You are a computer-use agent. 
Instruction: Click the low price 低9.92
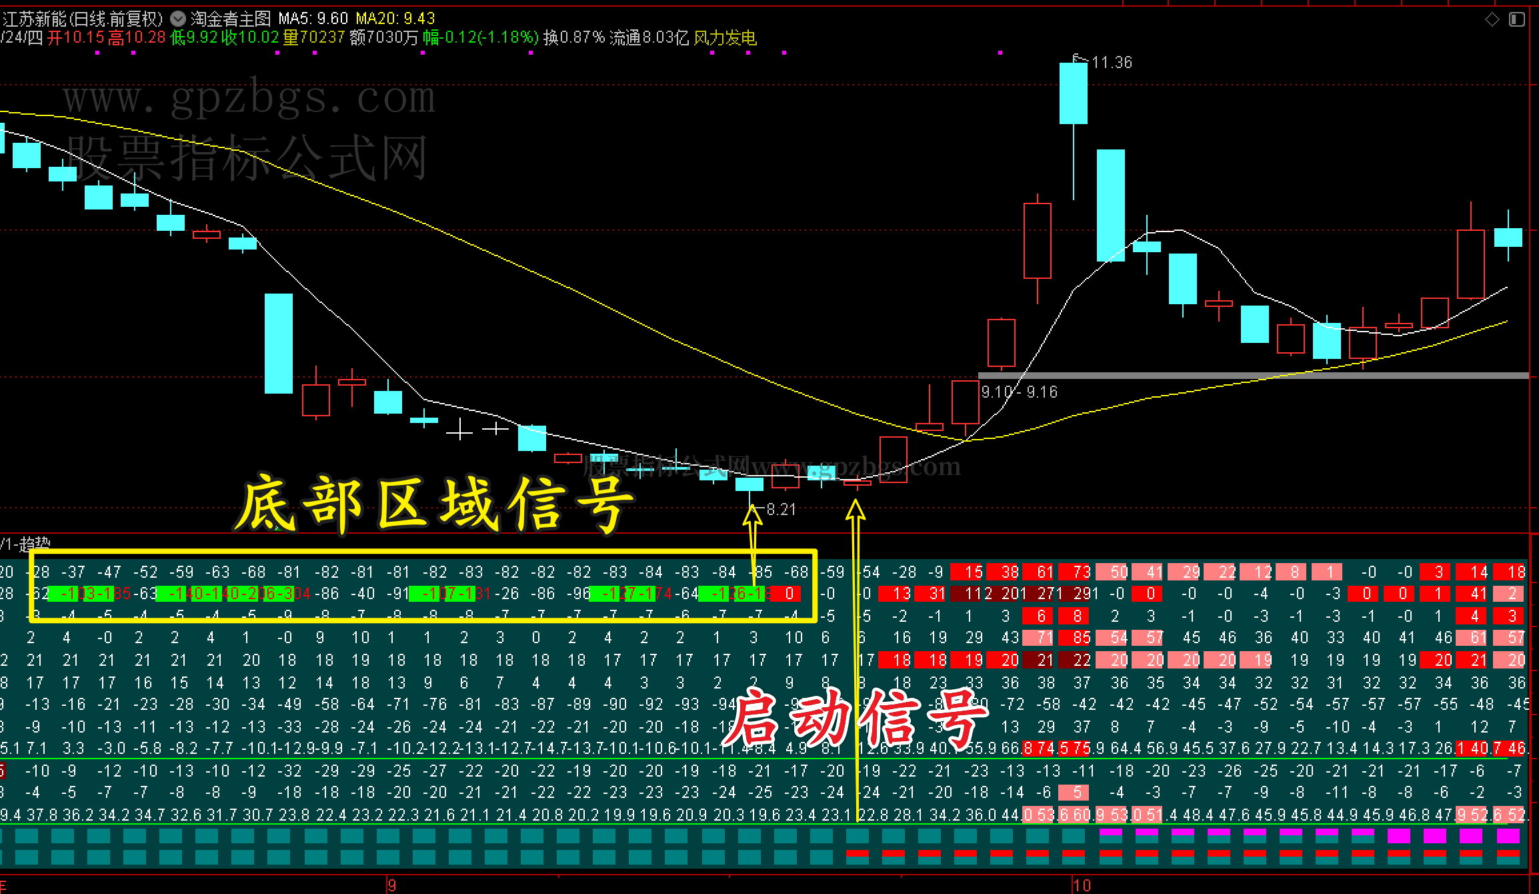click(x=194, y=37)
